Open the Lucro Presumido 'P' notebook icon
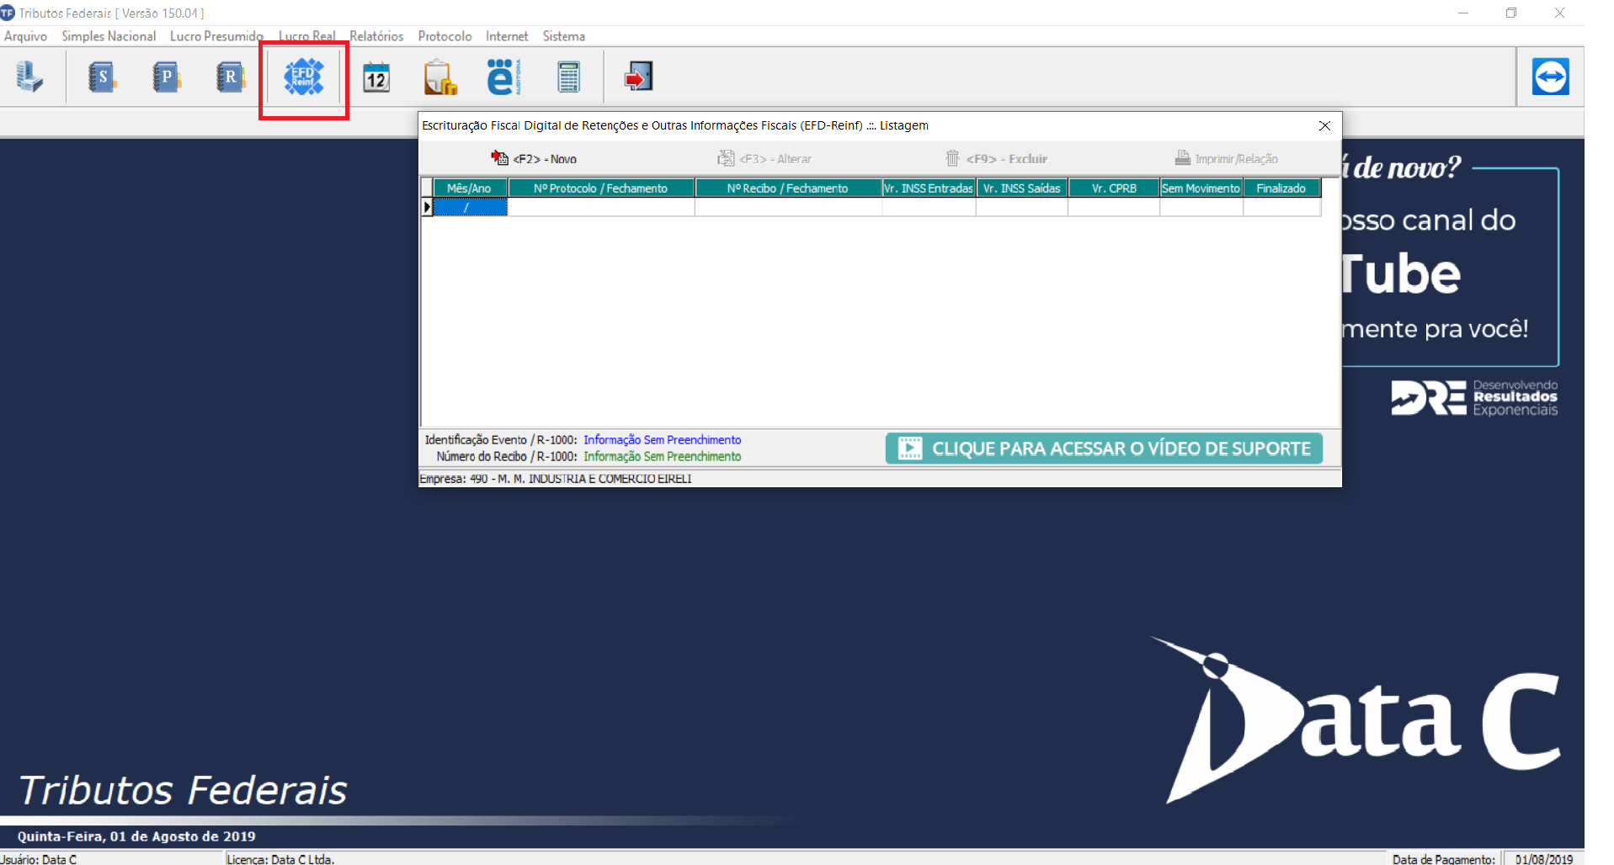 [x=166, y=77]
